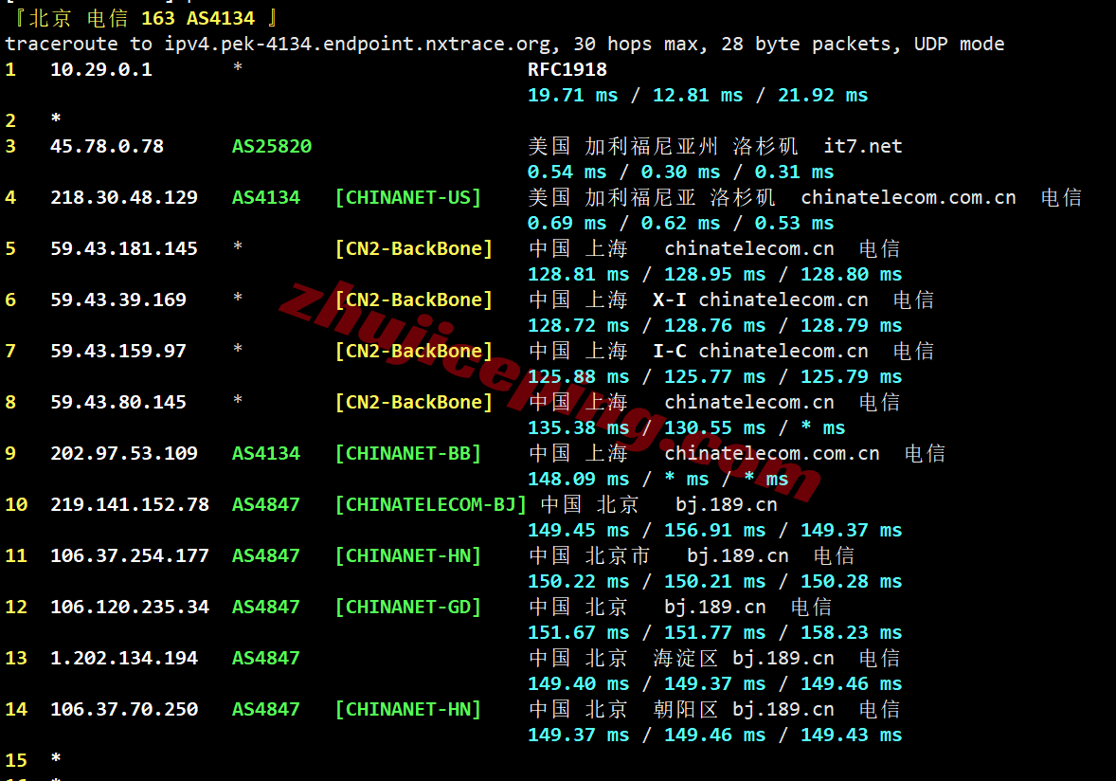Click latency 150.22 ms on hop 11
This screenshot has height=781, width=1116.
579,582
